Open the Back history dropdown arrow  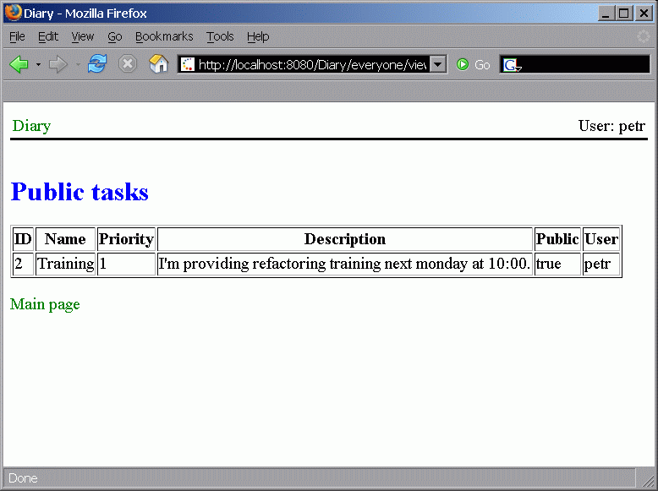(38, 65)
